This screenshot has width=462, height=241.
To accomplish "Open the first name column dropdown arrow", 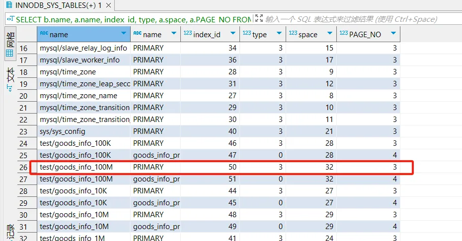I will [124, 33].
